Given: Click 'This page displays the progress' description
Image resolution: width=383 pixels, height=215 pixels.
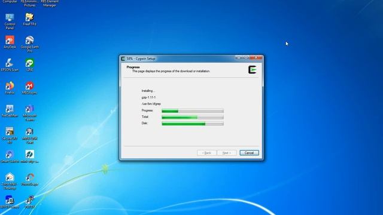Looking at the screenshot, I should point(171,71).
